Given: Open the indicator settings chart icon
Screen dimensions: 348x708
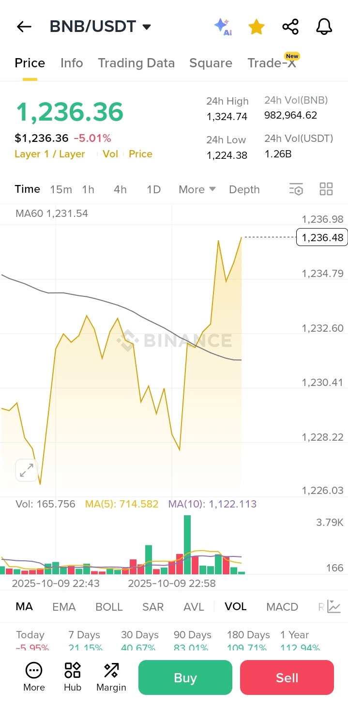Looking at the screenshot, I should (x=334, y=606).
